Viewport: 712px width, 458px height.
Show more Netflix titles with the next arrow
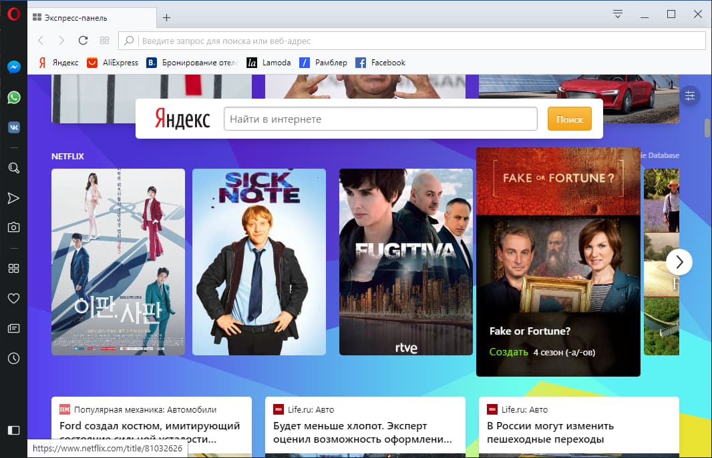pyautogui.click(x=679, y=262)
